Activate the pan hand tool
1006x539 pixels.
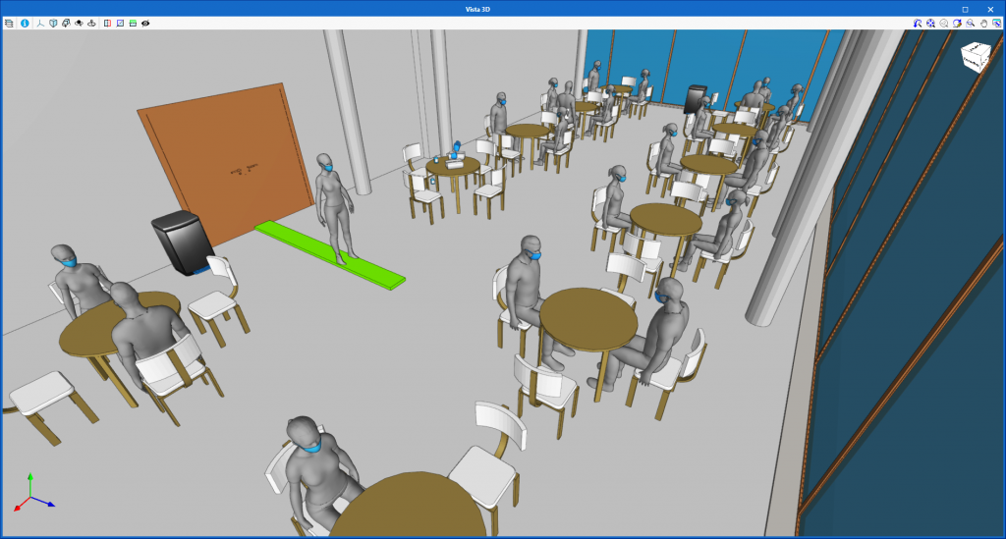click(983, 24)
